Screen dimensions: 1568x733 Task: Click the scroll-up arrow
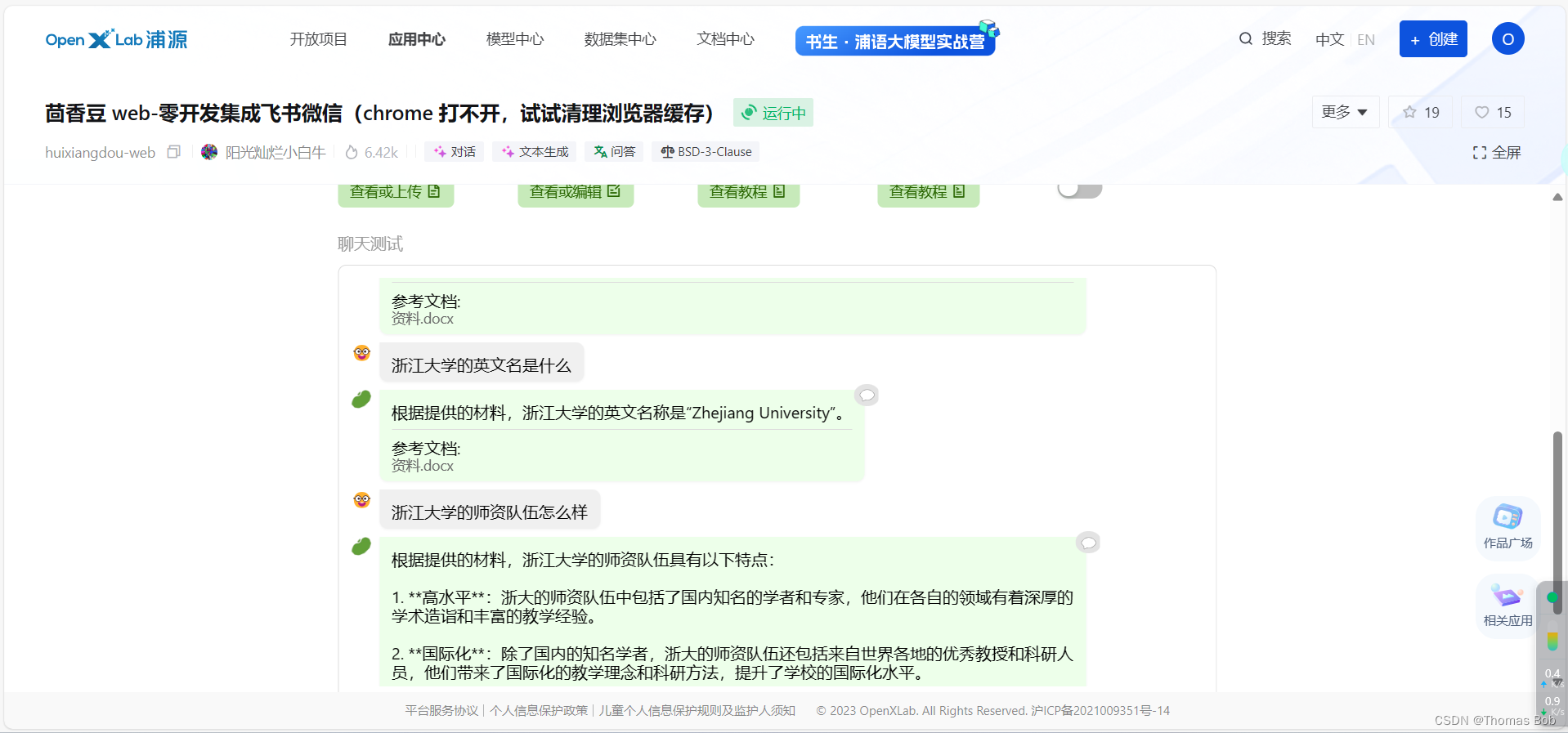(1557, 197)
